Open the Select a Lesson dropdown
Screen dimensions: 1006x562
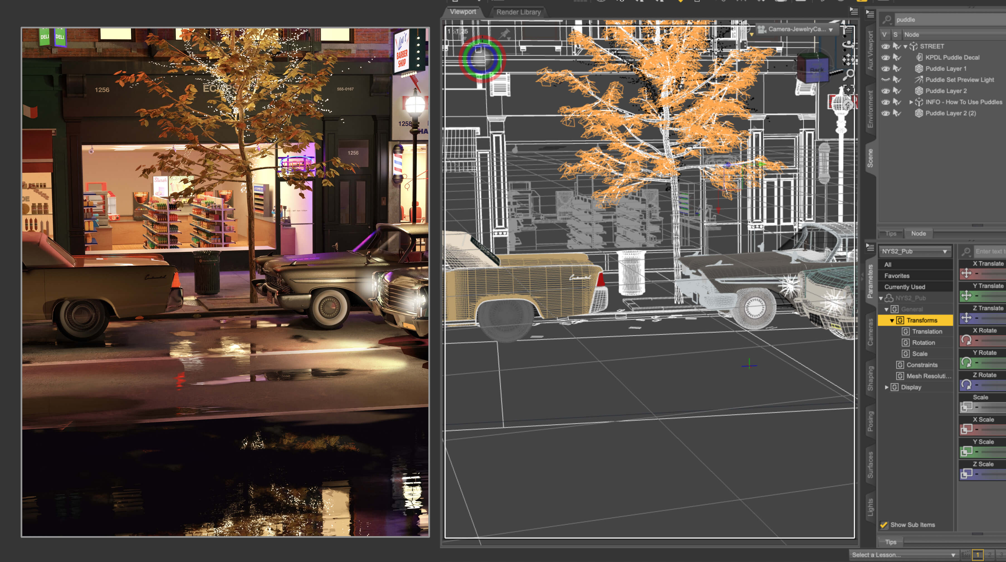(904, 554)
